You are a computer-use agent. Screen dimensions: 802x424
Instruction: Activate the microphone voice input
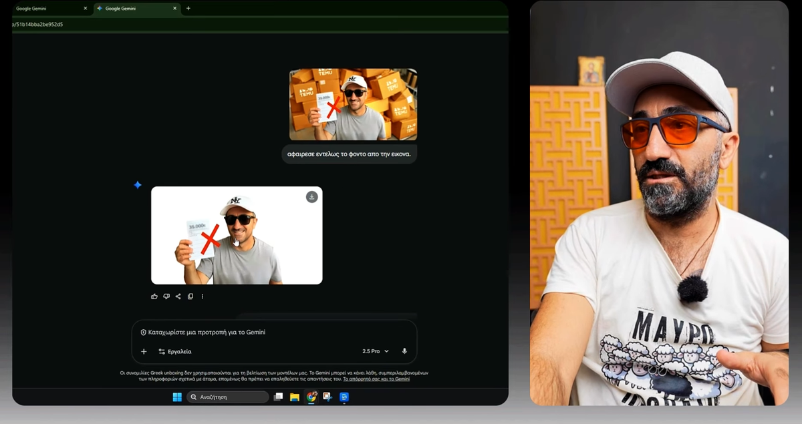pyautogui.click(x=404, y=351)
